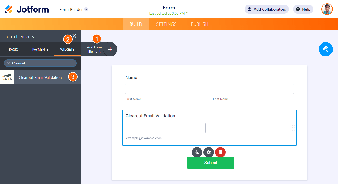Image resolution: width=338 pixels, height=184 pixels.
Task: Click the widget search field
Action: pos(40,63)
